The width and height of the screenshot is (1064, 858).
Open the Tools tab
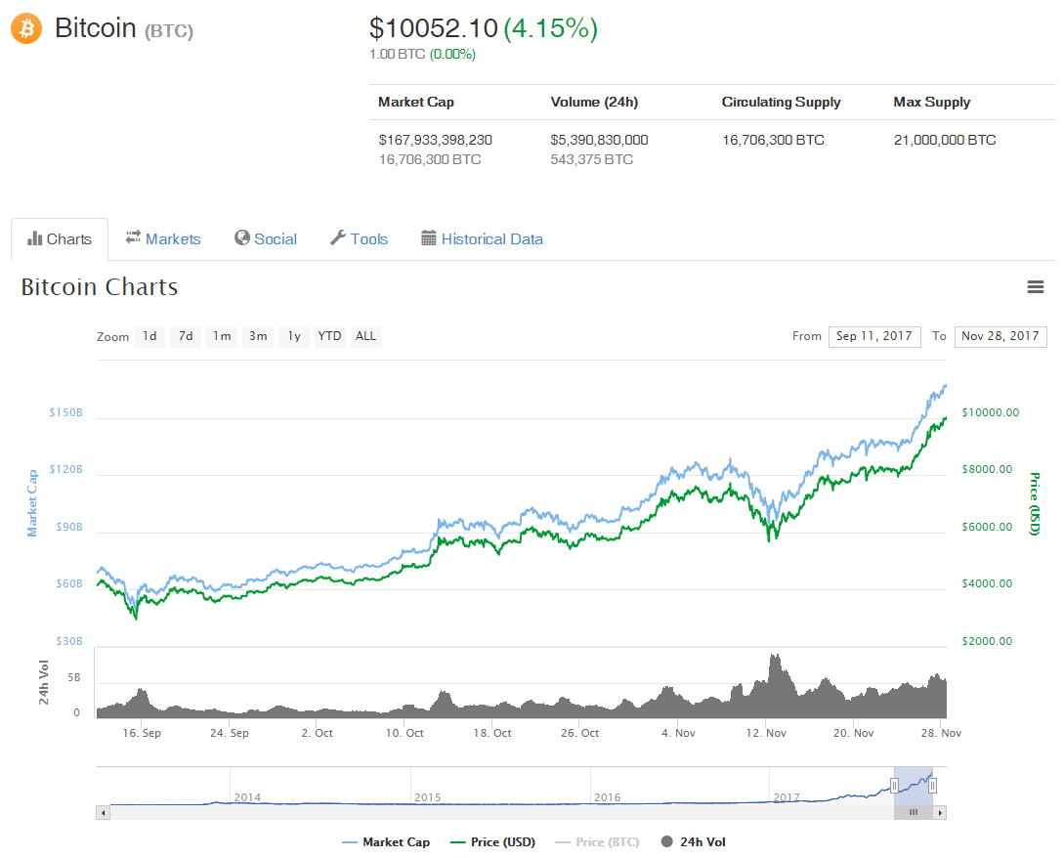tap(359, 239)
